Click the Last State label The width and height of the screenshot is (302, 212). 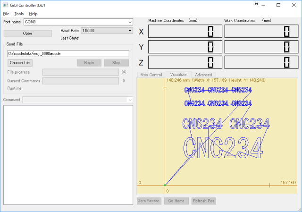70,38
